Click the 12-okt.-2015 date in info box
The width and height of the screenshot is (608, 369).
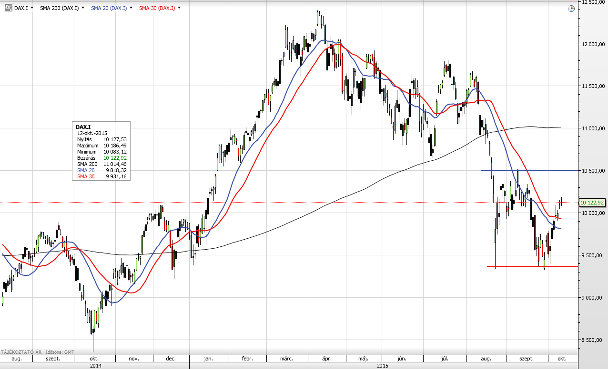click(x=92, y=133)
